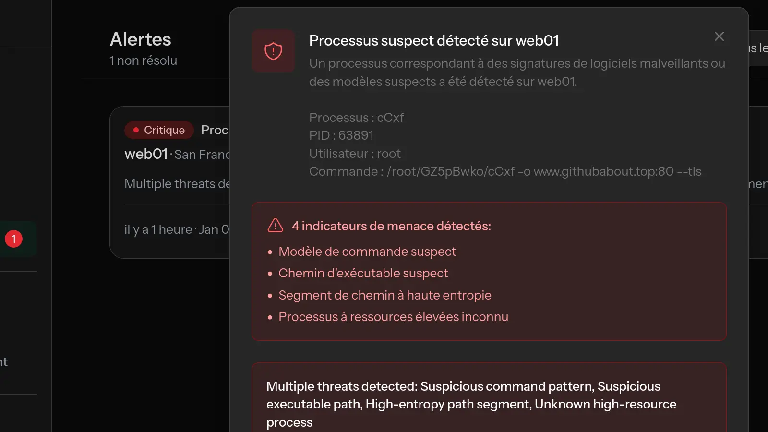The height and width of the screenshot is (432, 768).
Task: Click the il y a 1 heure timestamp
Action: coord(159,229)
